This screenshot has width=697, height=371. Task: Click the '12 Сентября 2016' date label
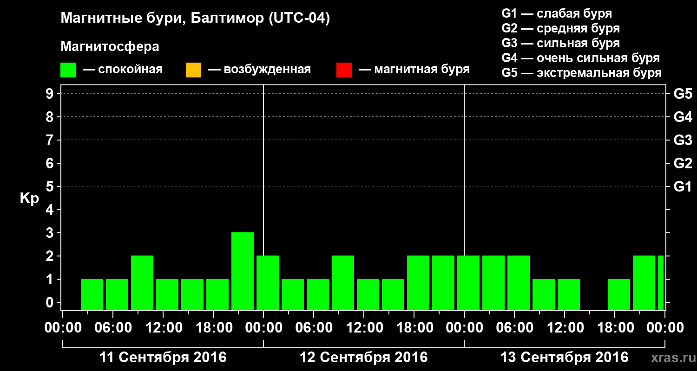pyautogui.click(x=364, y=358)
